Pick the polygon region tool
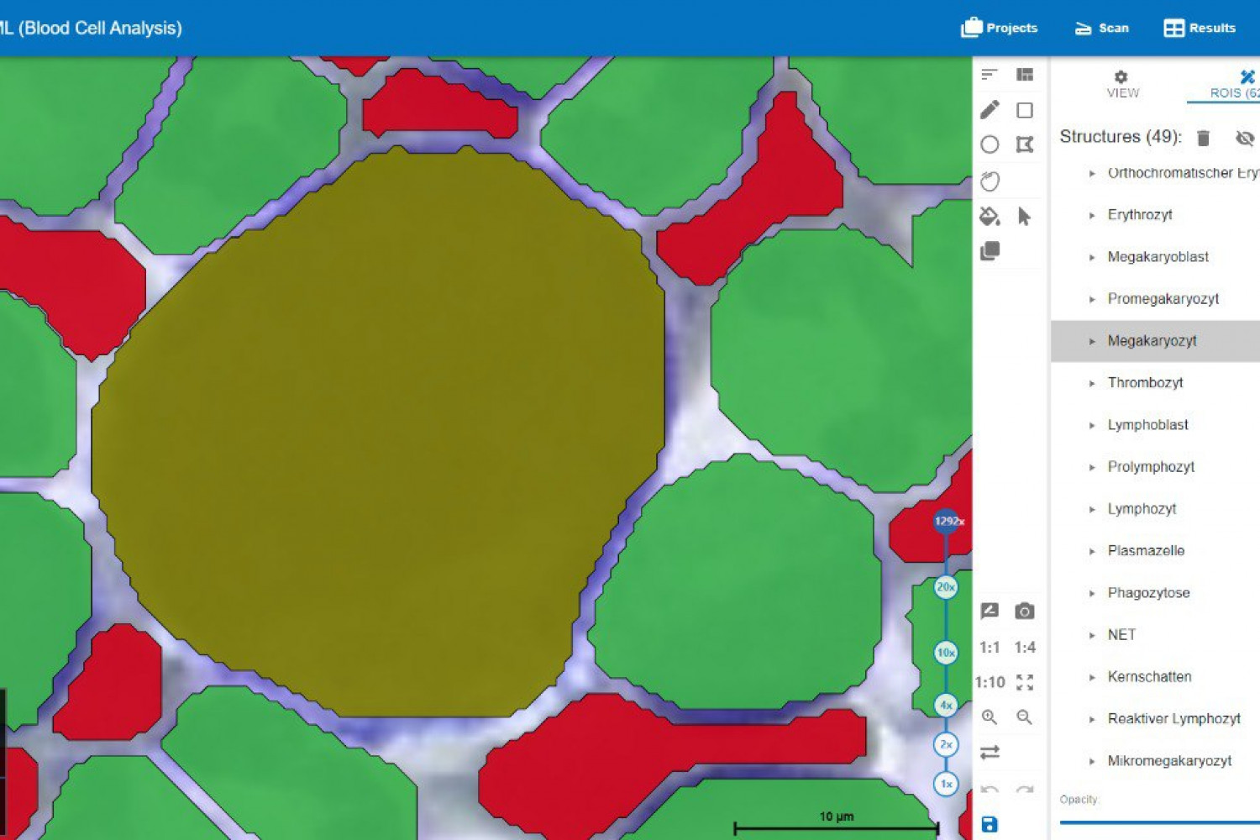The image size is (1260, 840). pos(1024,144)
